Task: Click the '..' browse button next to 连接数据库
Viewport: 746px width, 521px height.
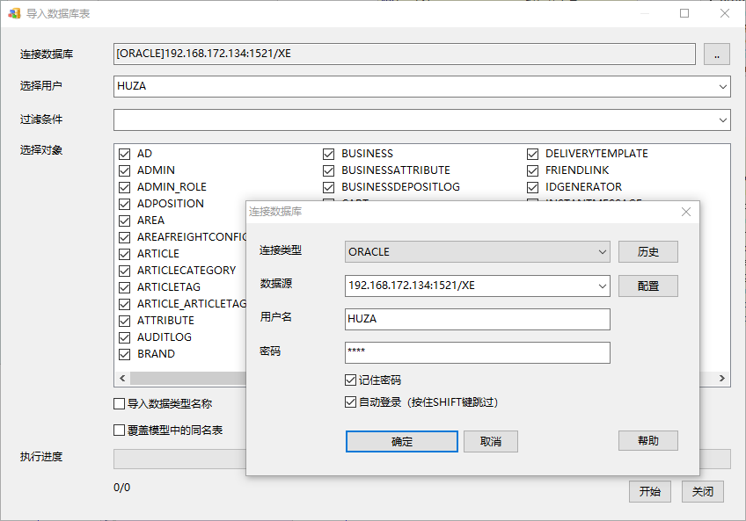Action: point(716,54)
